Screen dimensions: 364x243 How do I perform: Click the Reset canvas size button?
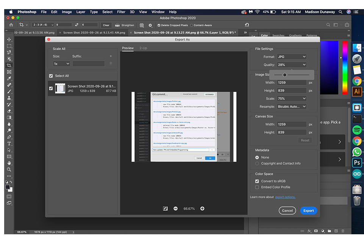pos(305,140)
